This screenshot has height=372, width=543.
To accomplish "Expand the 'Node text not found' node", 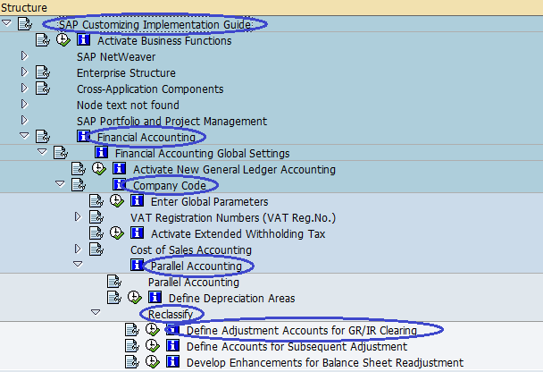I will pyautogui.click(x=24, y=104).
